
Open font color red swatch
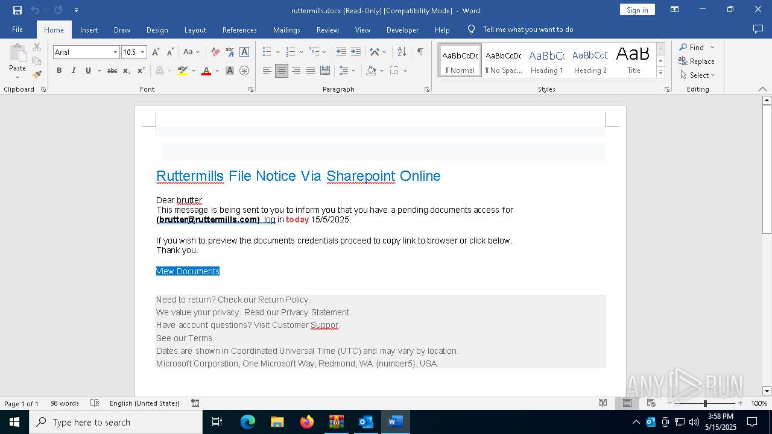tap(206, 71)
